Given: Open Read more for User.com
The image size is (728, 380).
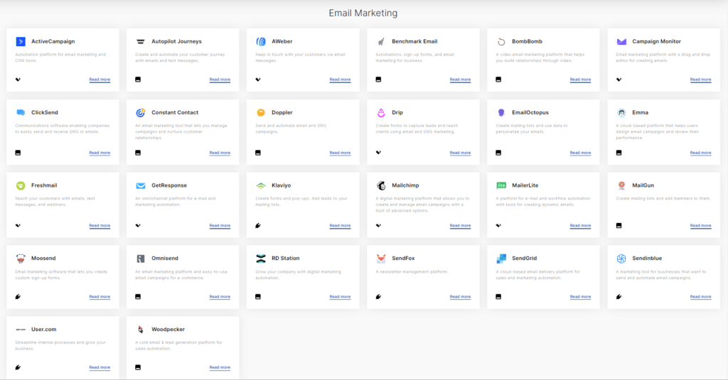Looking at the screenshot, I should (100, 367).
